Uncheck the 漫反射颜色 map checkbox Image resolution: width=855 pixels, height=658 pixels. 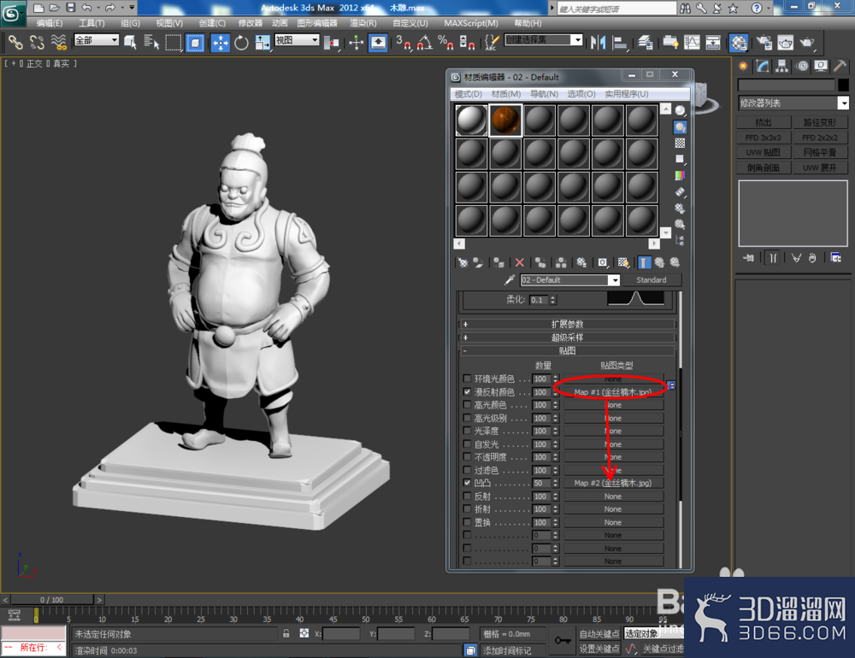click(467, 391)
